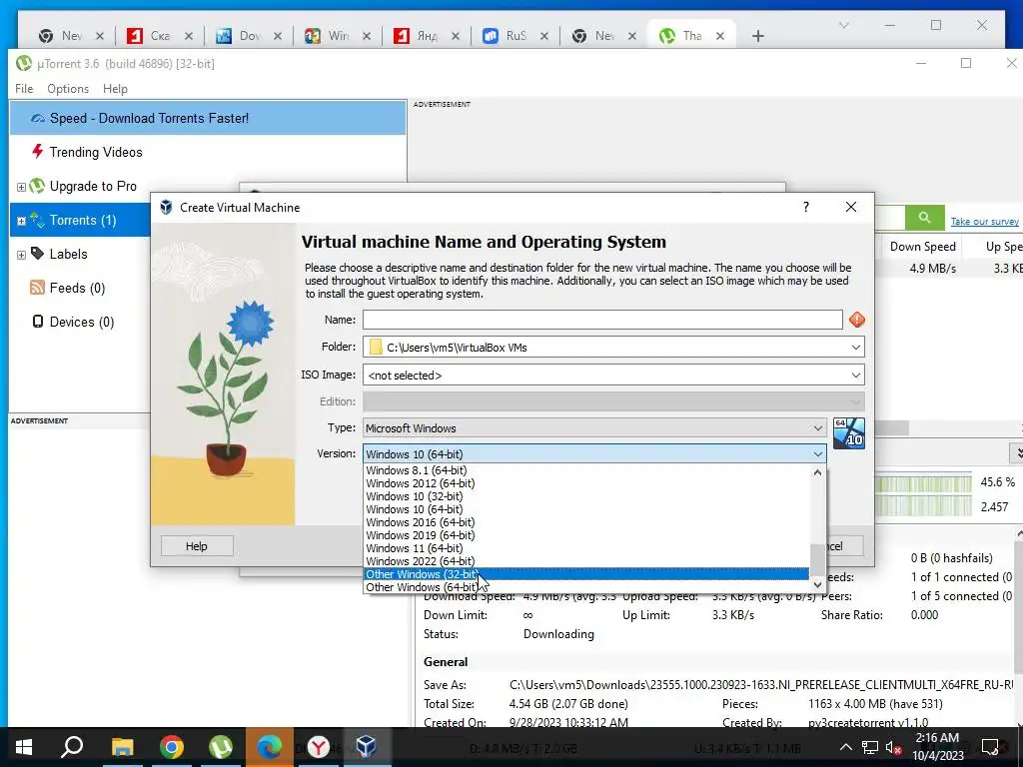1023x767 pixels.
Task: Click the green search button in uTorrent
Action: (x=924, y=218)
